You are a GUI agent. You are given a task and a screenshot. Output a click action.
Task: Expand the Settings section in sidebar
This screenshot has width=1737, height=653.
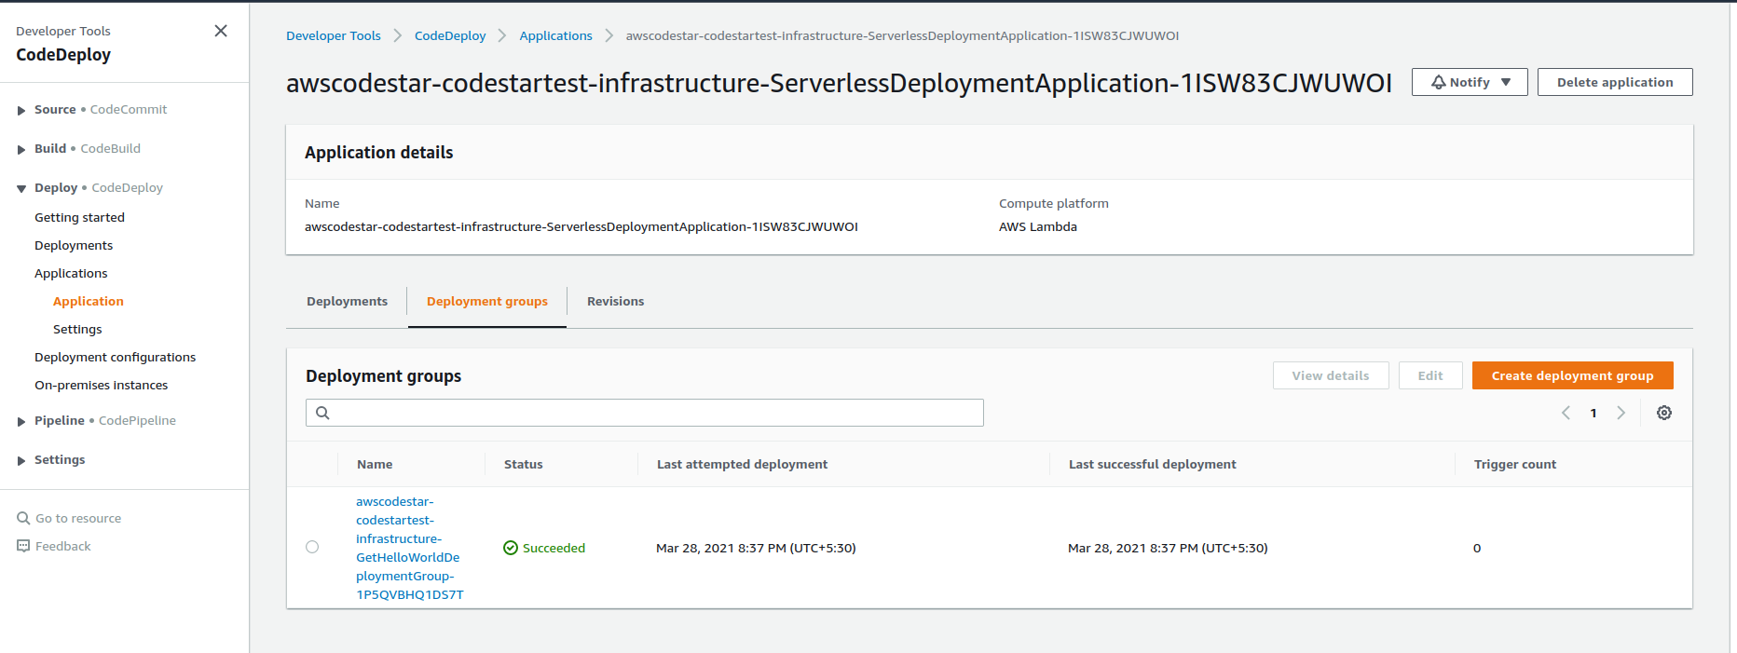[21, 460]
